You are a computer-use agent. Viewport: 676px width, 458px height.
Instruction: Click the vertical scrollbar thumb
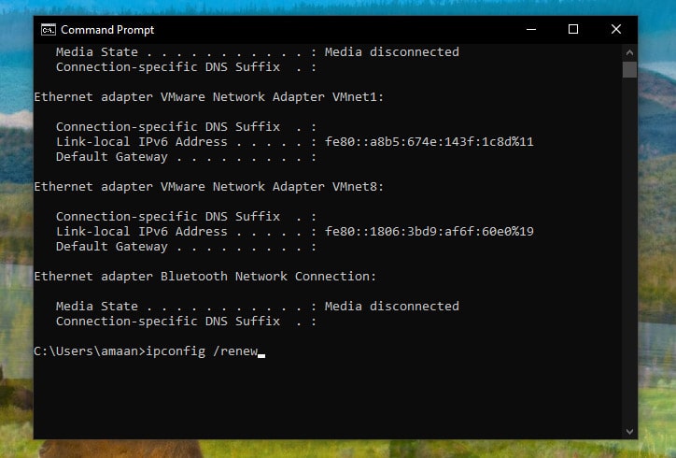[629, 69]
